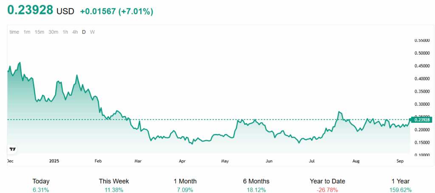Pick the 1 Year performance period

click(400, 185)
